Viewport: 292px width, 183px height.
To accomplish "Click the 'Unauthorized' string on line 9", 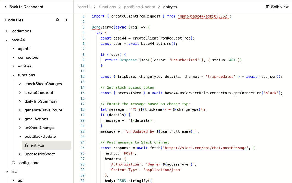I will coord(184,60).
